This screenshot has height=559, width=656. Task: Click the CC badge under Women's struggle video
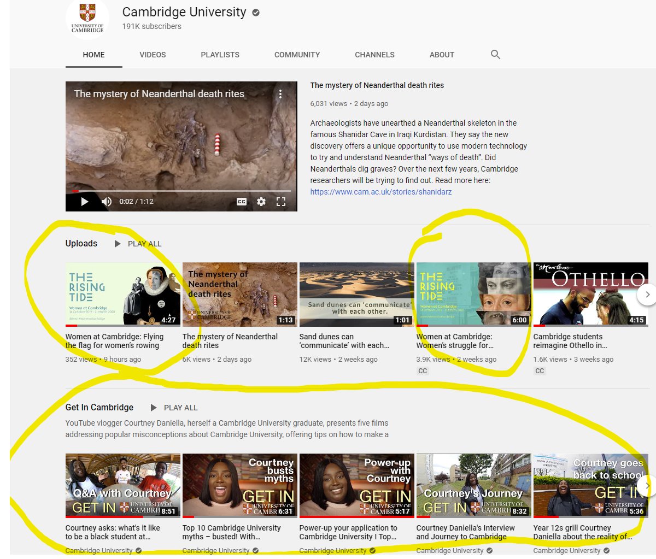[423, 371]
